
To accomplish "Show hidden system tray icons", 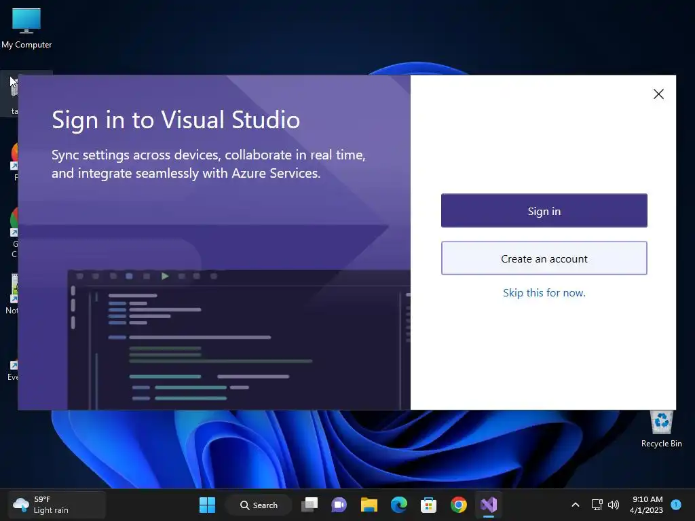I will click(x=576, y=505).
